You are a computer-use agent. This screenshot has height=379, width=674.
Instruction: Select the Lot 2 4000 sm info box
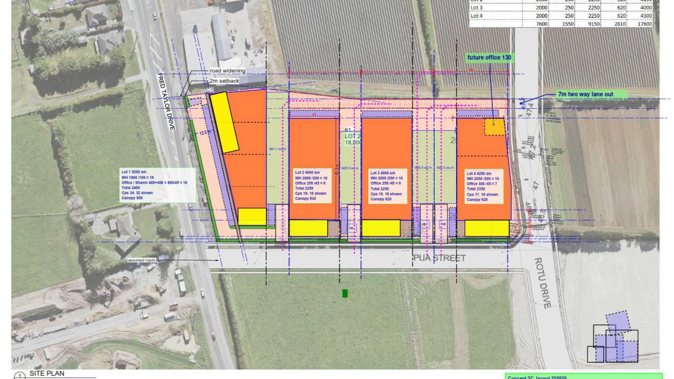click(x=311, y=186)
